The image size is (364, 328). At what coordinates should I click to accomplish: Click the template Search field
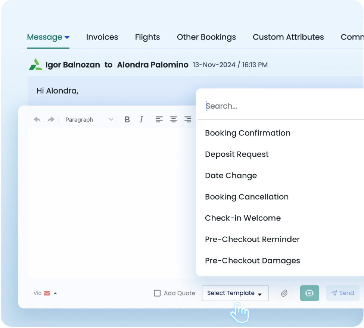click(280, 106)
